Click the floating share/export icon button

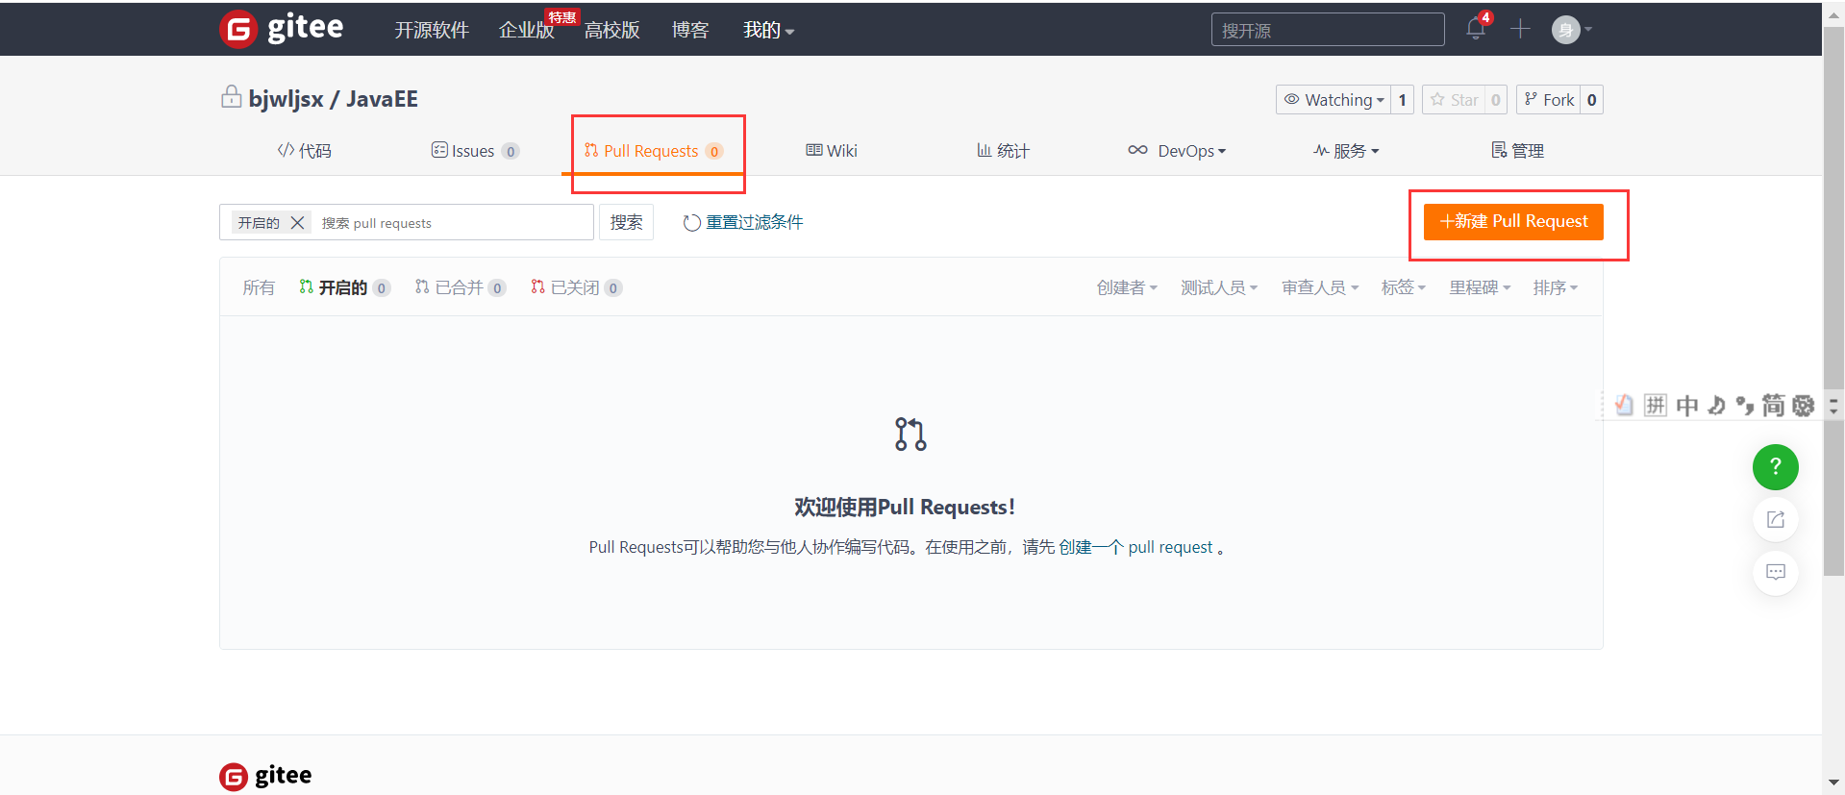(1776, 520)
